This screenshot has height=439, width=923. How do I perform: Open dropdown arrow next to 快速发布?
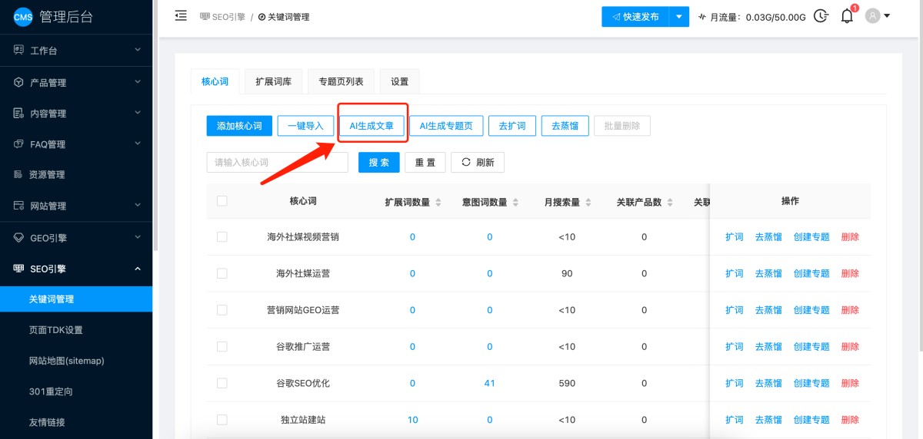pyautogui.click(x=678, y=16)
